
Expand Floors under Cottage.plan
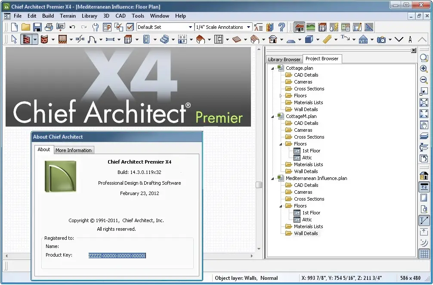281,96
